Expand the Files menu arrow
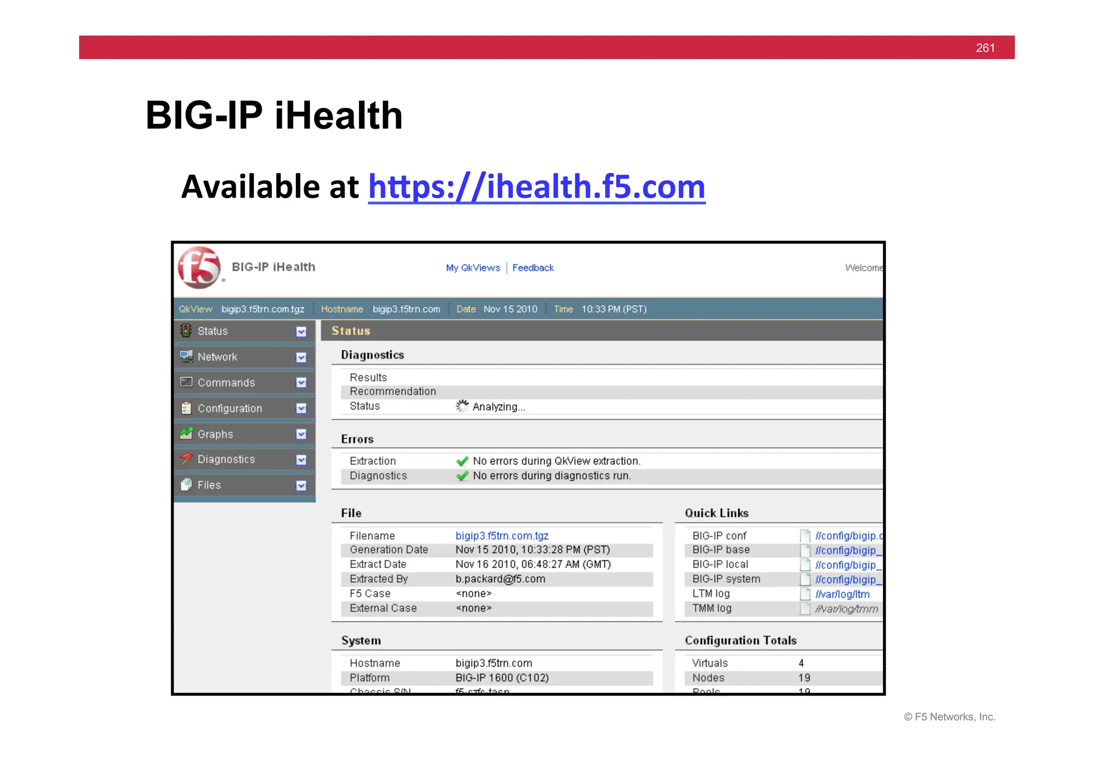Viewport: 1094px width, 773px height. click(301, 486)
